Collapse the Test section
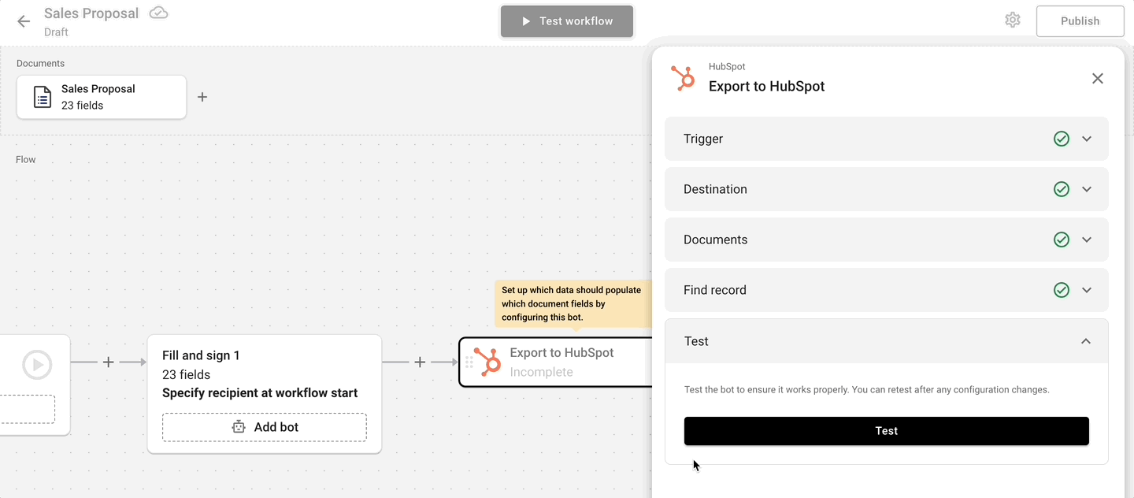1134x498 pixels. (1087, 341)
